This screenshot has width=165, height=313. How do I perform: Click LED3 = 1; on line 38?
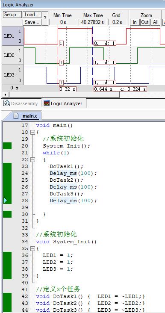(58, 269)
